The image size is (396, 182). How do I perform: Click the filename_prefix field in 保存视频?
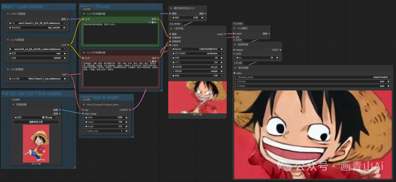point(313,77)
